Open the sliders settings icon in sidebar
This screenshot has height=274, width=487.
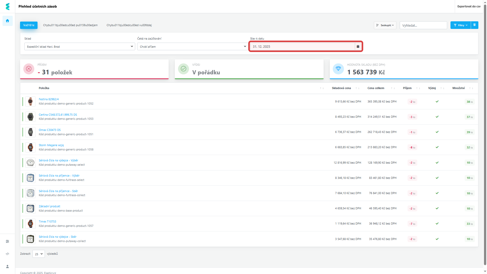[7, 241]
